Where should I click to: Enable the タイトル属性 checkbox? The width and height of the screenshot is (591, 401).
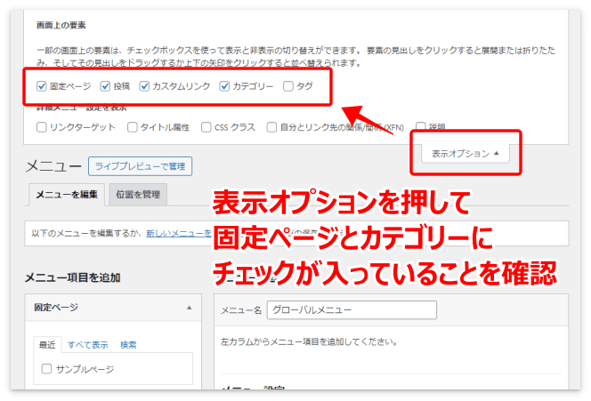(133, 127)
